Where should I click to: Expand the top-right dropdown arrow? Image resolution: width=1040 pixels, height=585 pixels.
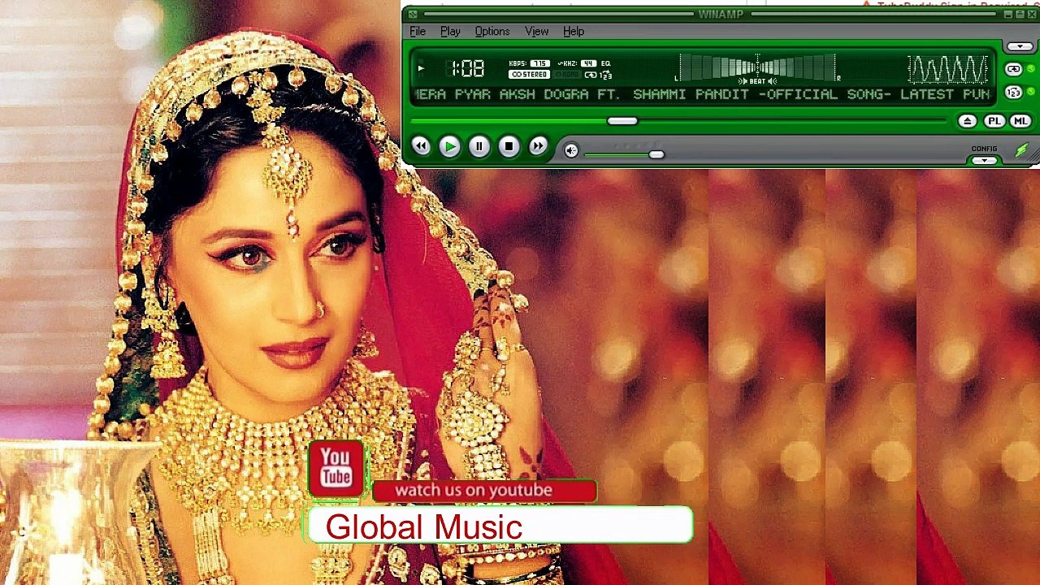(x=1020, y=46)
